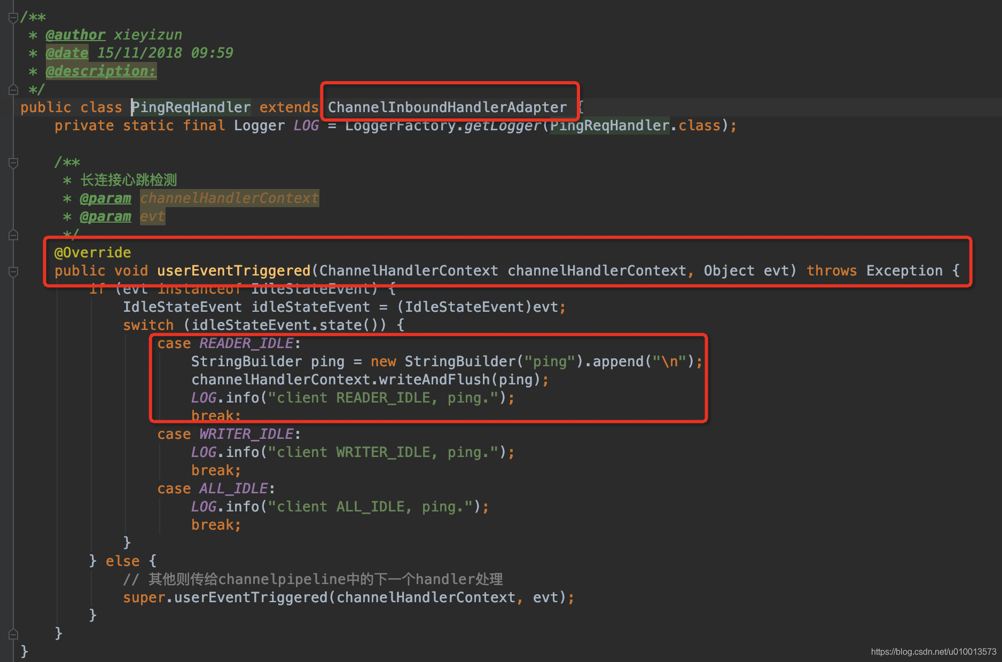Click the userEventTriggered method name in signature
Image resolution: width=1002 pixels, height=662 pixels.
[233, 271]
